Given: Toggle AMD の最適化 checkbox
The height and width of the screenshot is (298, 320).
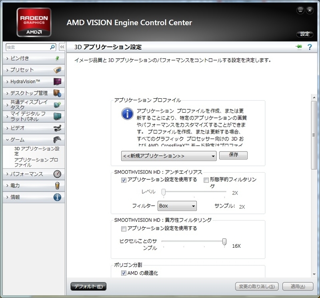Looking at the screenshot, I should click(x=124, y=273).
